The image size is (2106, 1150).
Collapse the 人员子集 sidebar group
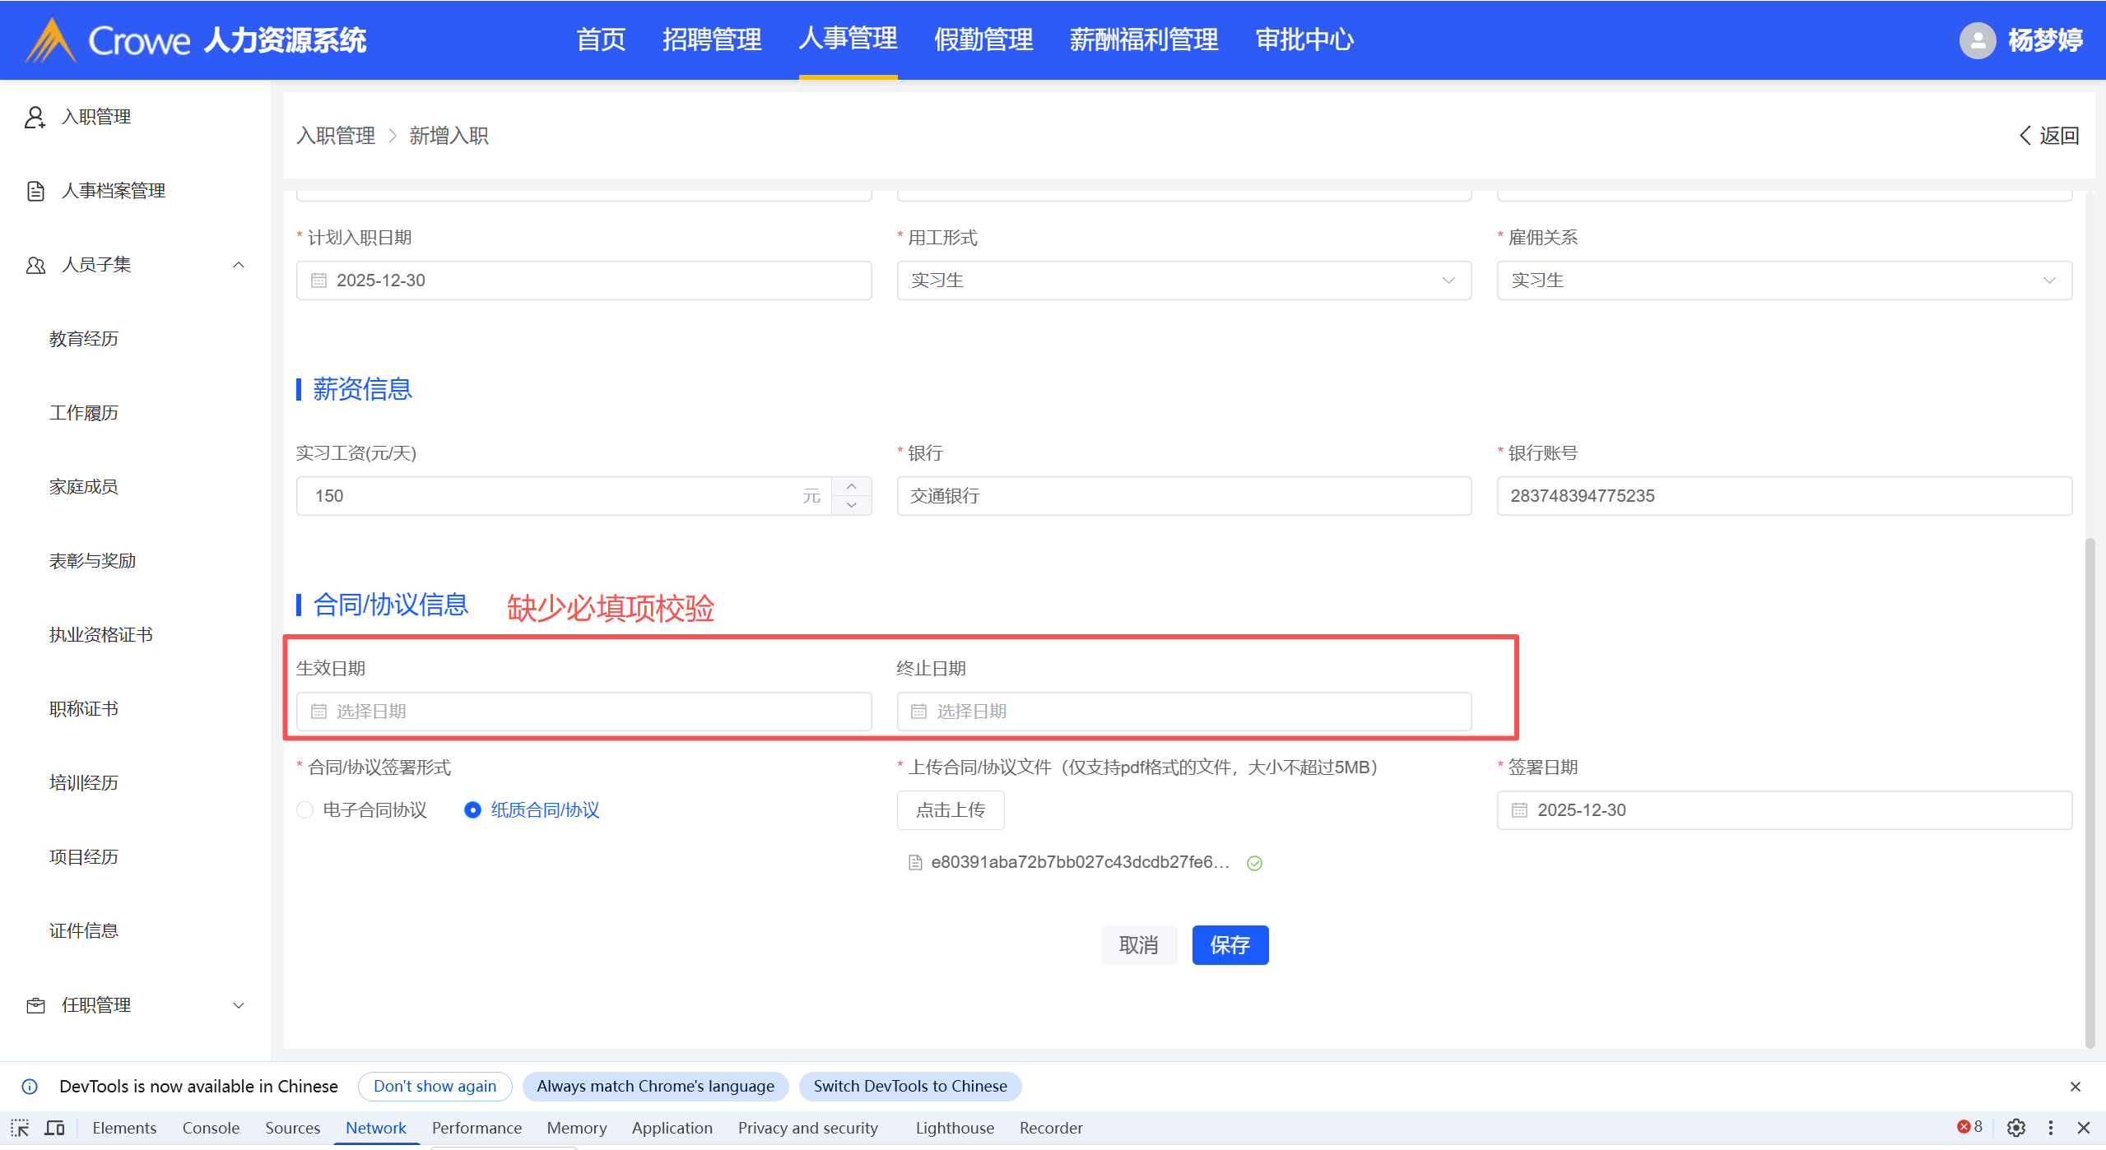239,265
